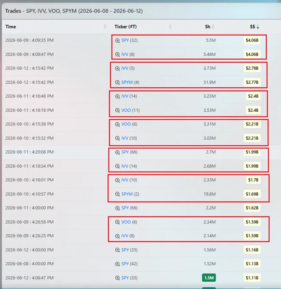Screen dimensions: 281x289
Task: Click the 31.9M shares cell
Action: tap(209, 82)
